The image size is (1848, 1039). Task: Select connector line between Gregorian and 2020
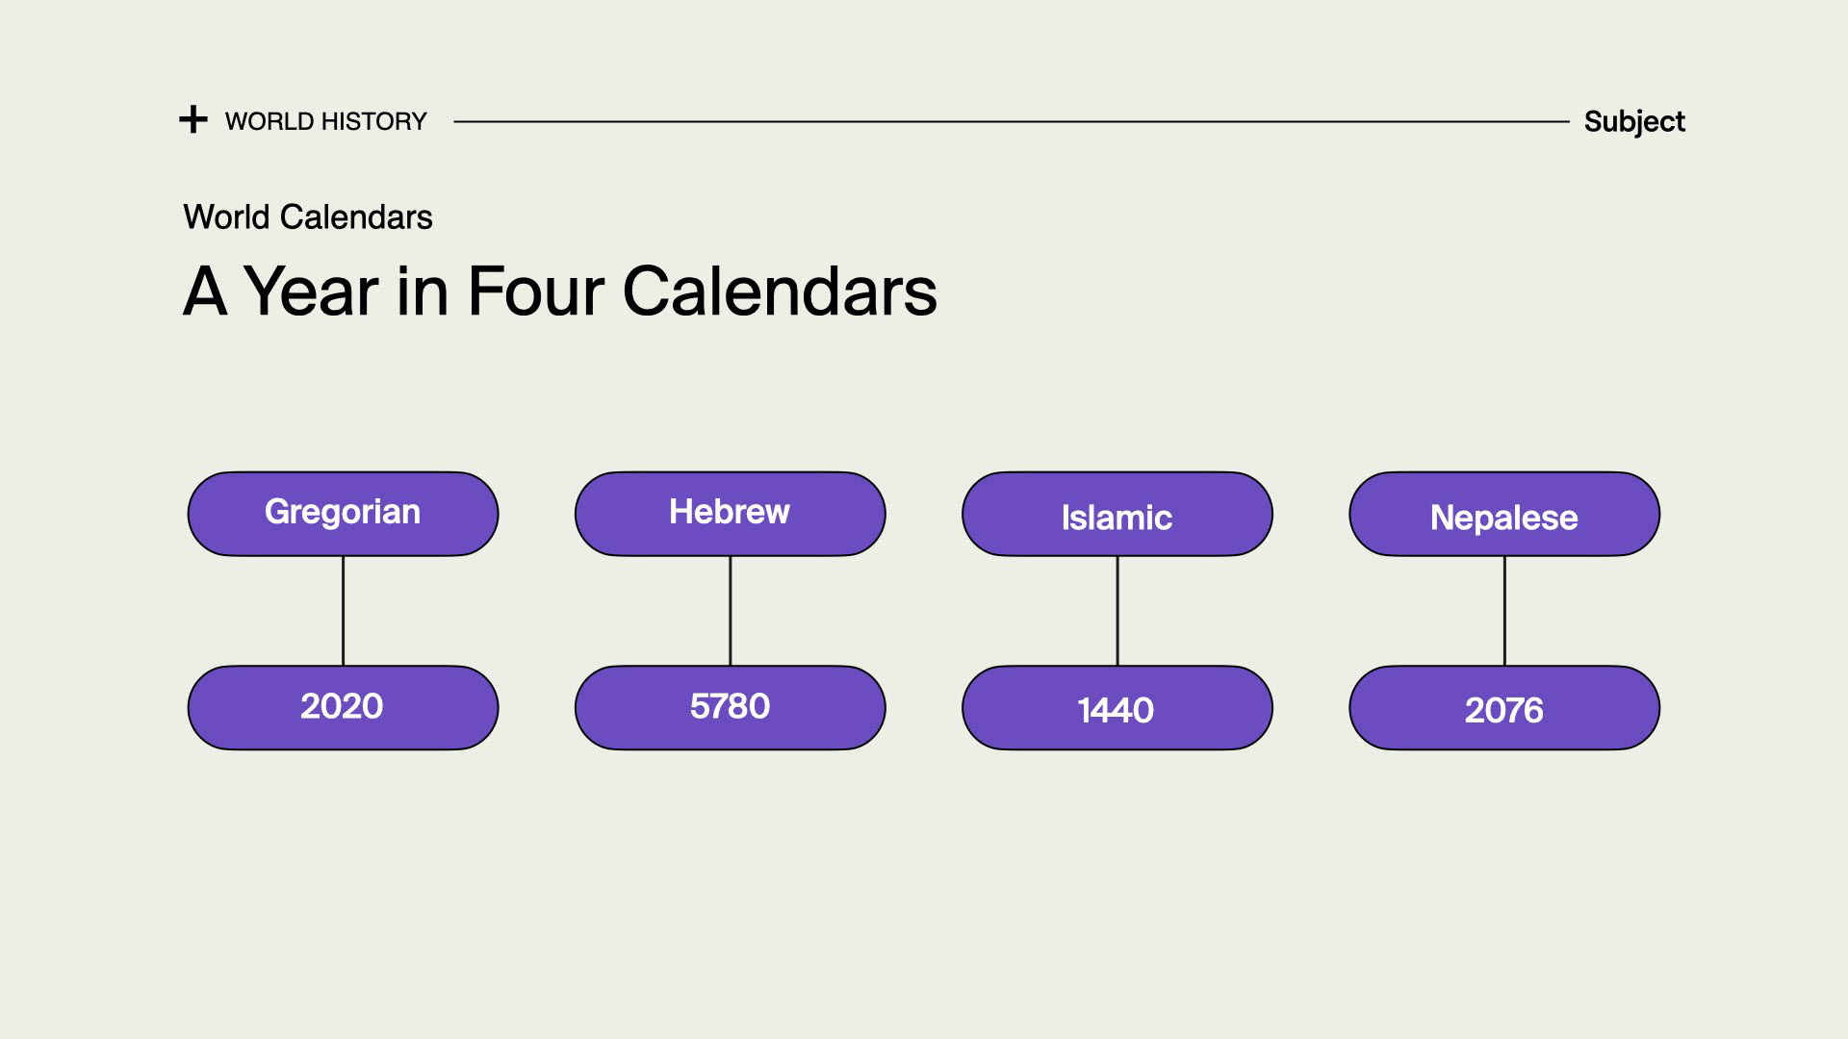pos(343,611)
